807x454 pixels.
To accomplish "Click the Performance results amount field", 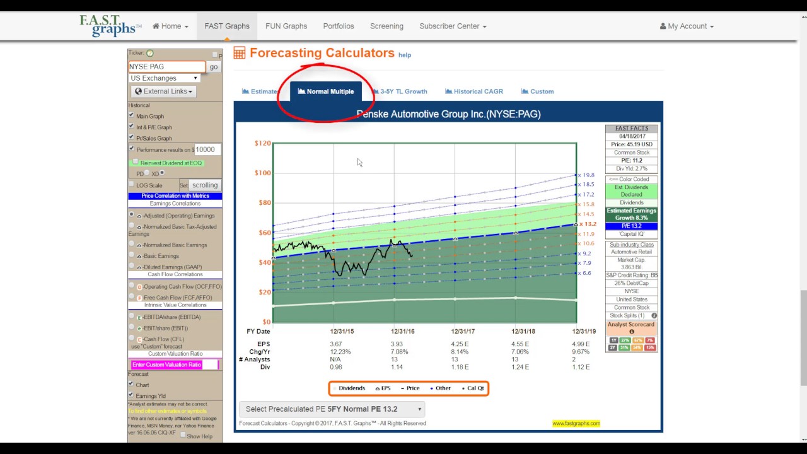I will pyautogui.click(x=207, y=149).
